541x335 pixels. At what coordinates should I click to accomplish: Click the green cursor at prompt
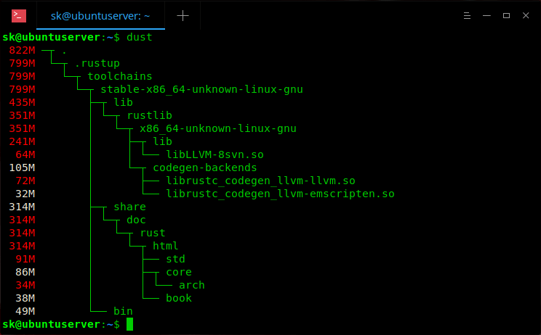[129, 324]
